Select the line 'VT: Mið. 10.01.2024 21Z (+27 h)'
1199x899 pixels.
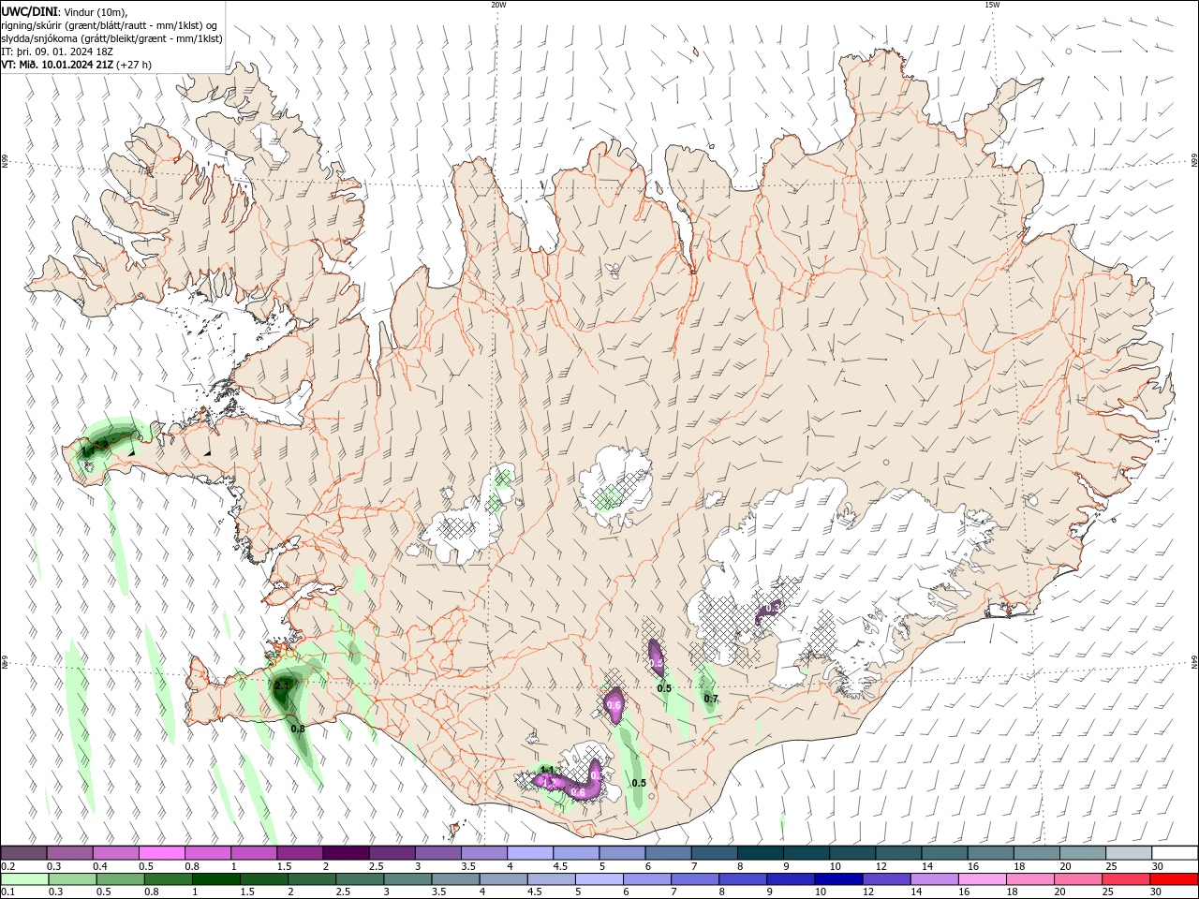[77, 65]
